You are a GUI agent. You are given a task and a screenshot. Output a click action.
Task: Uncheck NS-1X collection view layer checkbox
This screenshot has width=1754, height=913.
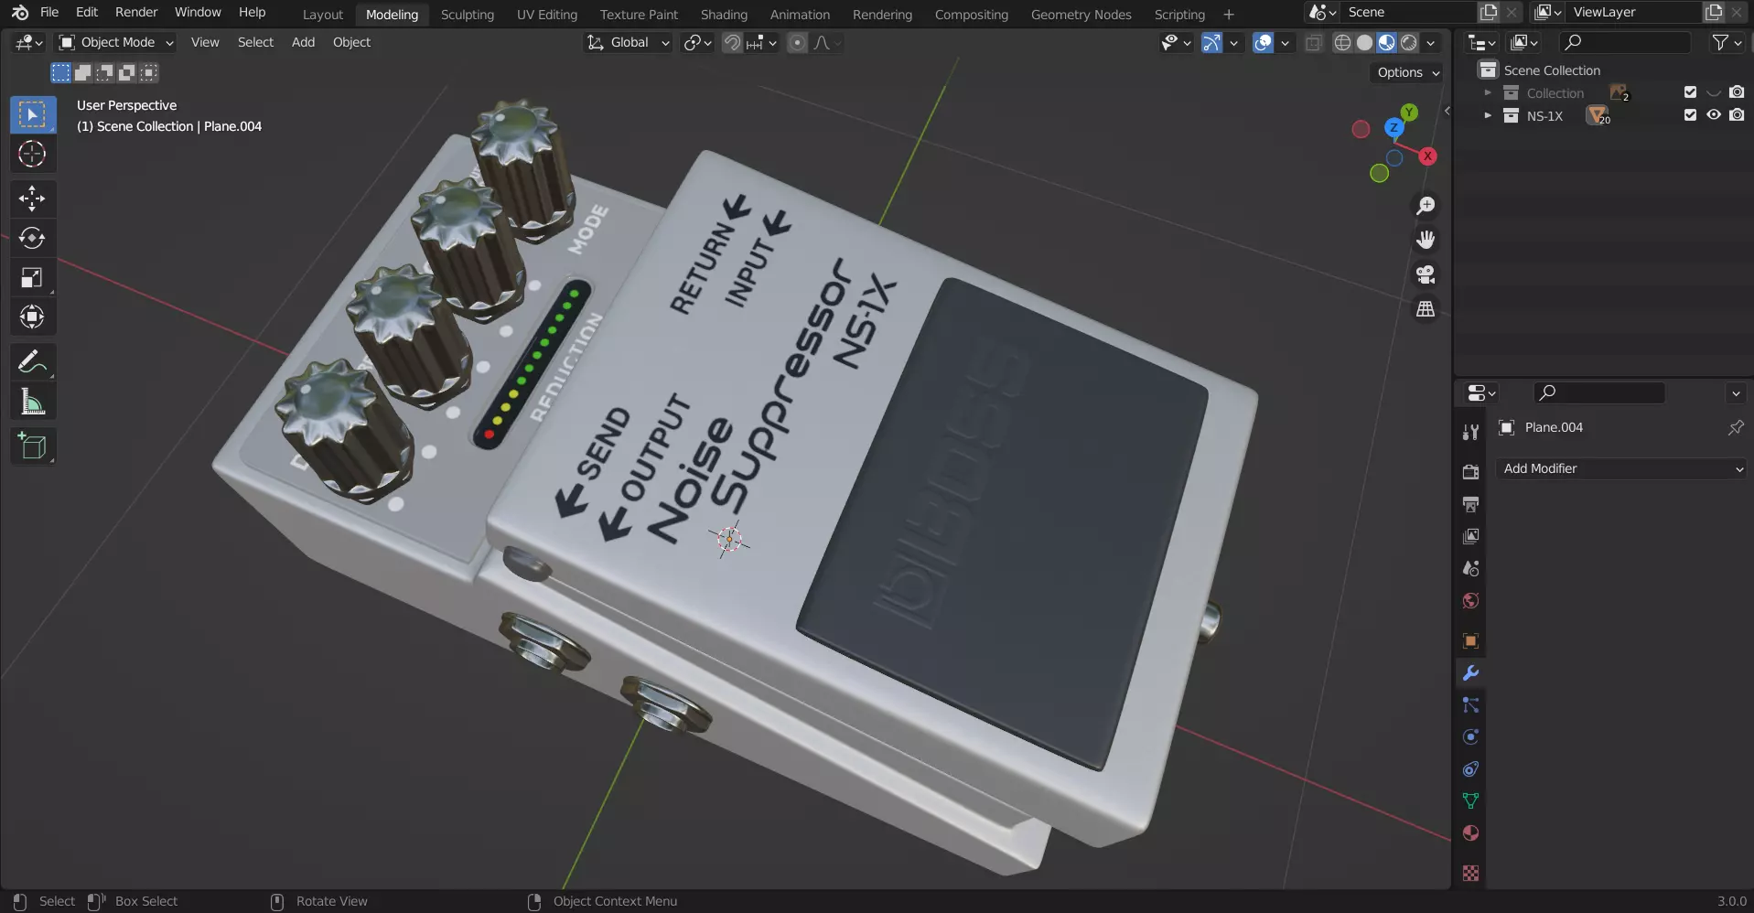pyautogui.click(x=1690, y=115)
